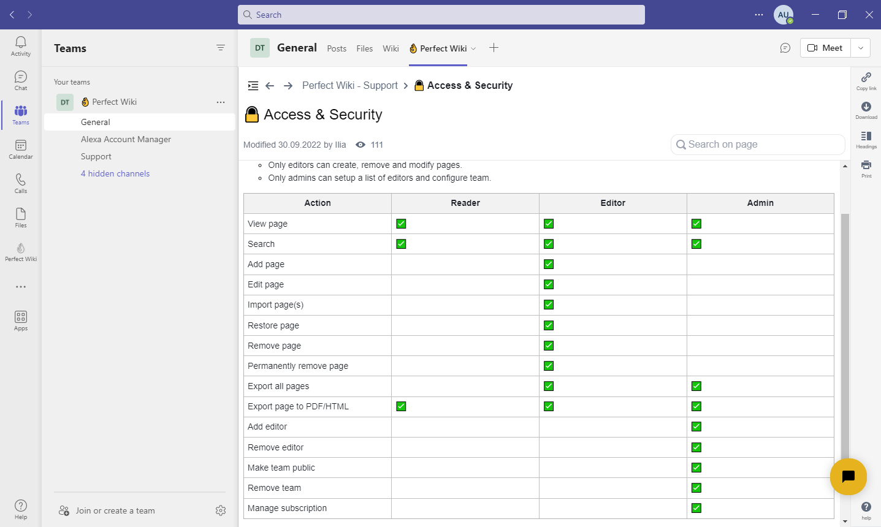Viewport: 881px width, 527px height.
Task: Start a Meet call
Action: pos(825,47)
